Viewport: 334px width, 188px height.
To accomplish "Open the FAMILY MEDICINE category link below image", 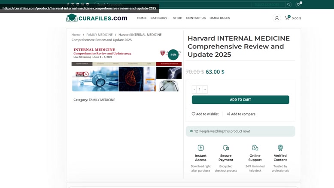I will click(x=102, y=100).
